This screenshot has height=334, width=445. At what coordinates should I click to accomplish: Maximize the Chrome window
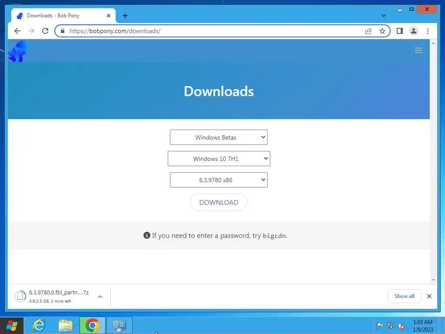click(411, 10)
